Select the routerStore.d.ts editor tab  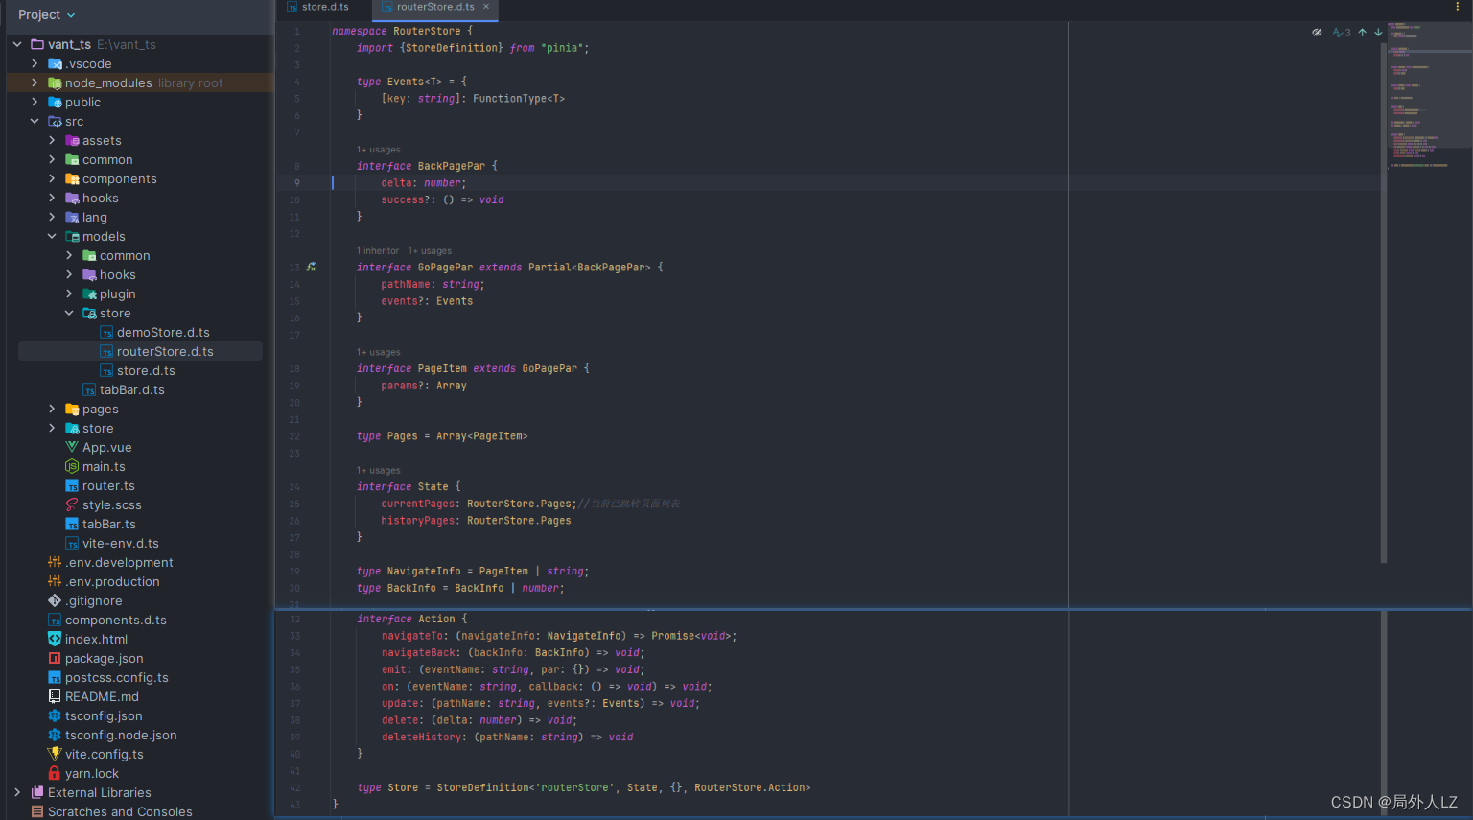click(434, 7)
